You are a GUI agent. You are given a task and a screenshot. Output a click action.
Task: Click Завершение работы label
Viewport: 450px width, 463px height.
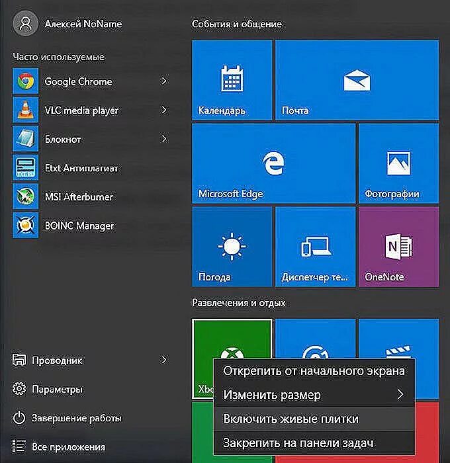point(77,418)
